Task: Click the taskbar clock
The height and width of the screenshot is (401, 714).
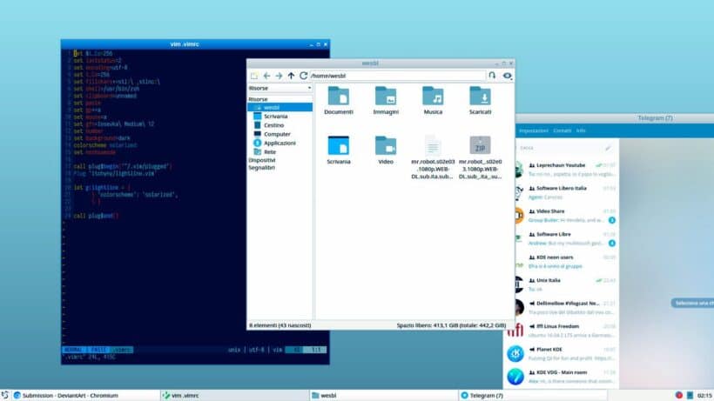Action: pyautogui.click(x=704, y=396)
